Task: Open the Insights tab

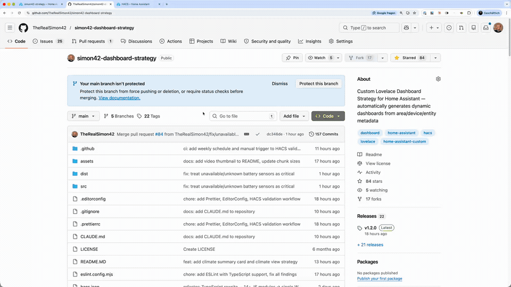Action: coord(310,41)
